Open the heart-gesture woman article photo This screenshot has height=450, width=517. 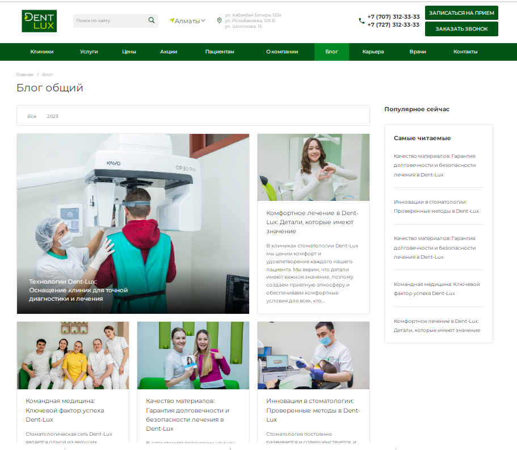(x=313, y=167)
